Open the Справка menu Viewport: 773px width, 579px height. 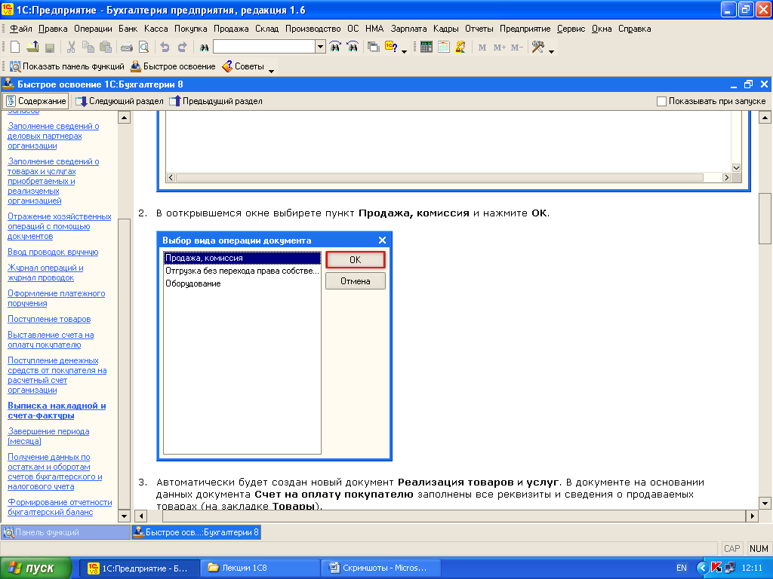tap(634, 29)
